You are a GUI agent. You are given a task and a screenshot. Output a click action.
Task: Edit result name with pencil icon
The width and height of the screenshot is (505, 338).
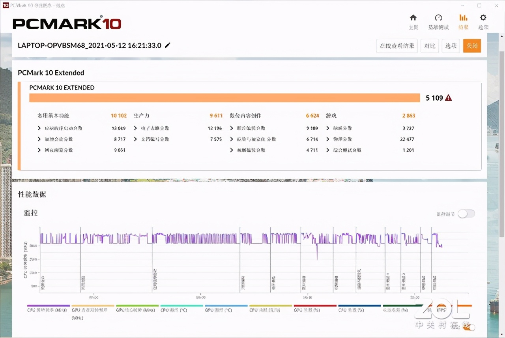tap(168, 45)
